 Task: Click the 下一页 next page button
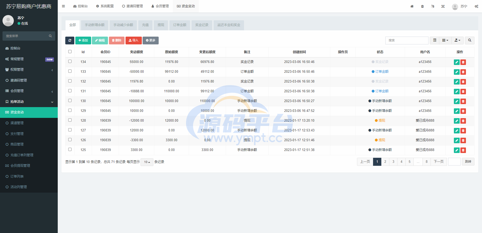point(439,162)
